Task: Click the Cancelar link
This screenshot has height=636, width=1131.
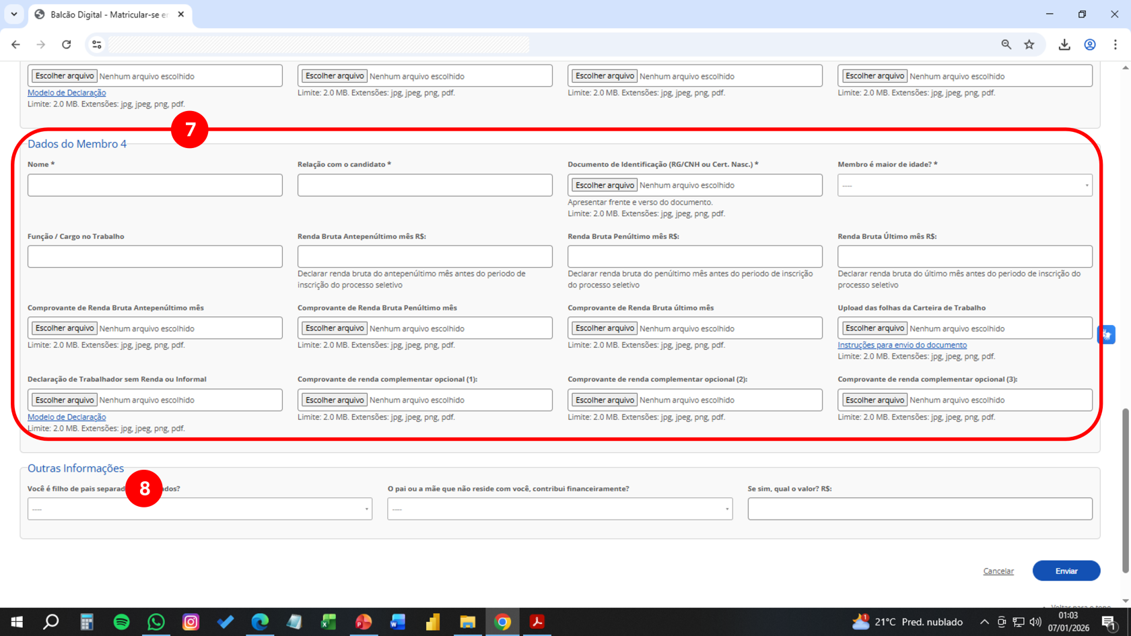Action: (x=998, y=571)
